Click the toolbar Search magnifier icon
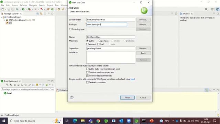220x124 pixels. click(206, 9)
